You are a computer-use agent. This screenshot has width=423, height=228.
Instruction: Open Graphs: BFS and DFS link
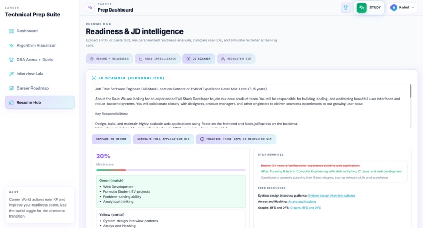click(305, 208)
